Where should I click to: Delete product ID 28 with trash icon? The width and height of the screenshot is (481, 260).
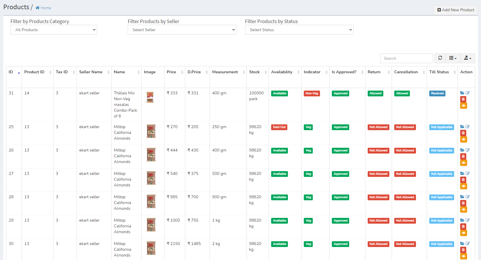click(x=463, y=203)
